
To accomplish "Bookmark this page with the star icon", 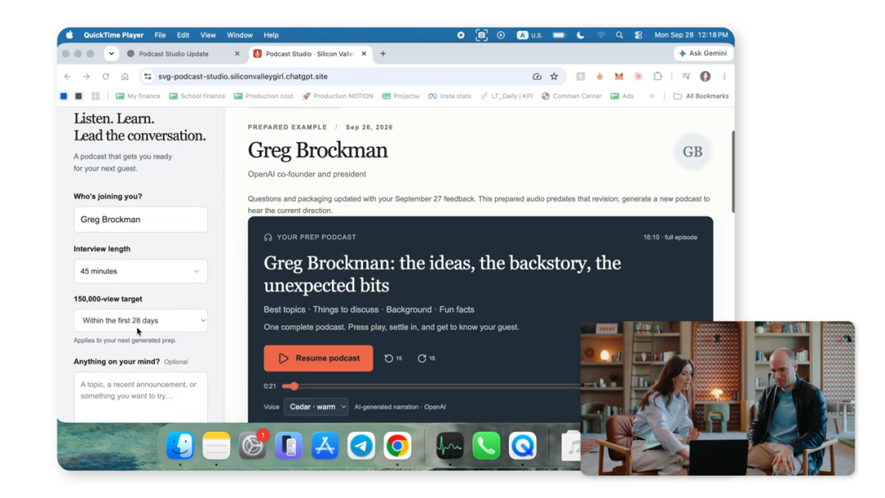I will pos(554,76).
